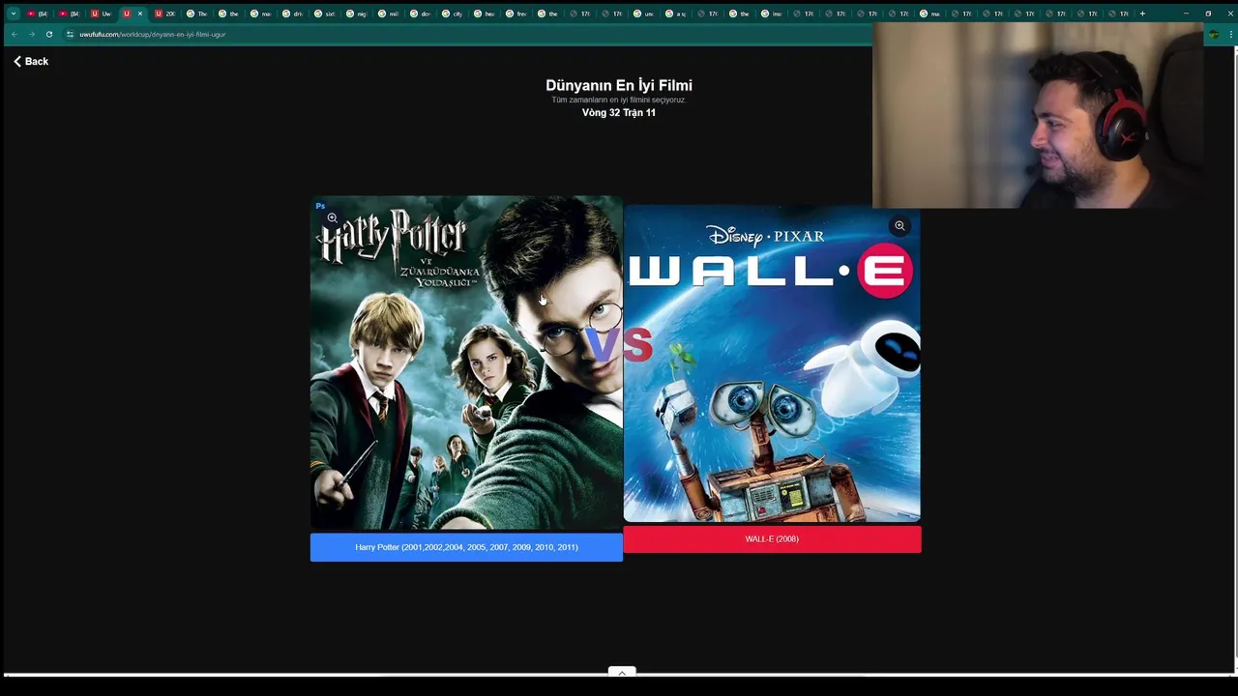This screenshot has width=1238, height=696.
Task: Switch to the 'hea' tab
Action: [x=484, y=14]
